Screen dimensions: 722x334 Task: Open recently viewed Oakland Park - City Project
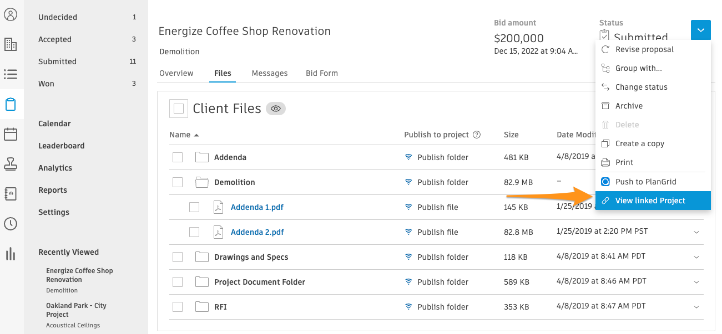76,310
